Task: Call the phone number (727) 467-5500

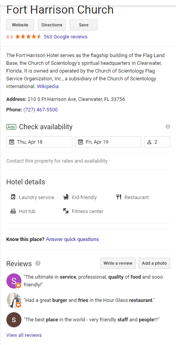Action: pos(41,109)
